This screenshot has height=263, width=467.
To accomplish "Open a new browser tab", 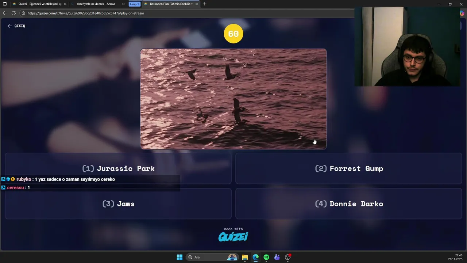I will coord(205,4).
